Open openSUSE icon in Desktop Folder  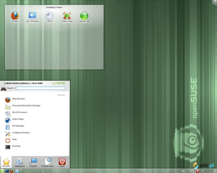tap(84, 17)
